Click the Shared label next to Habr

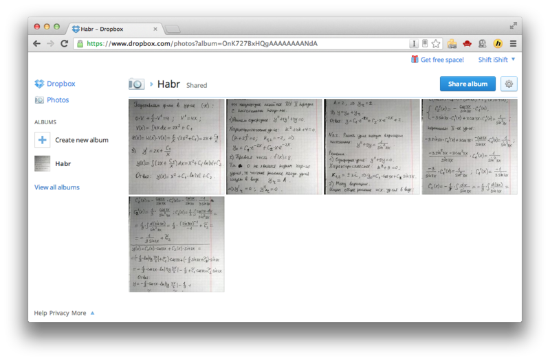197,85
